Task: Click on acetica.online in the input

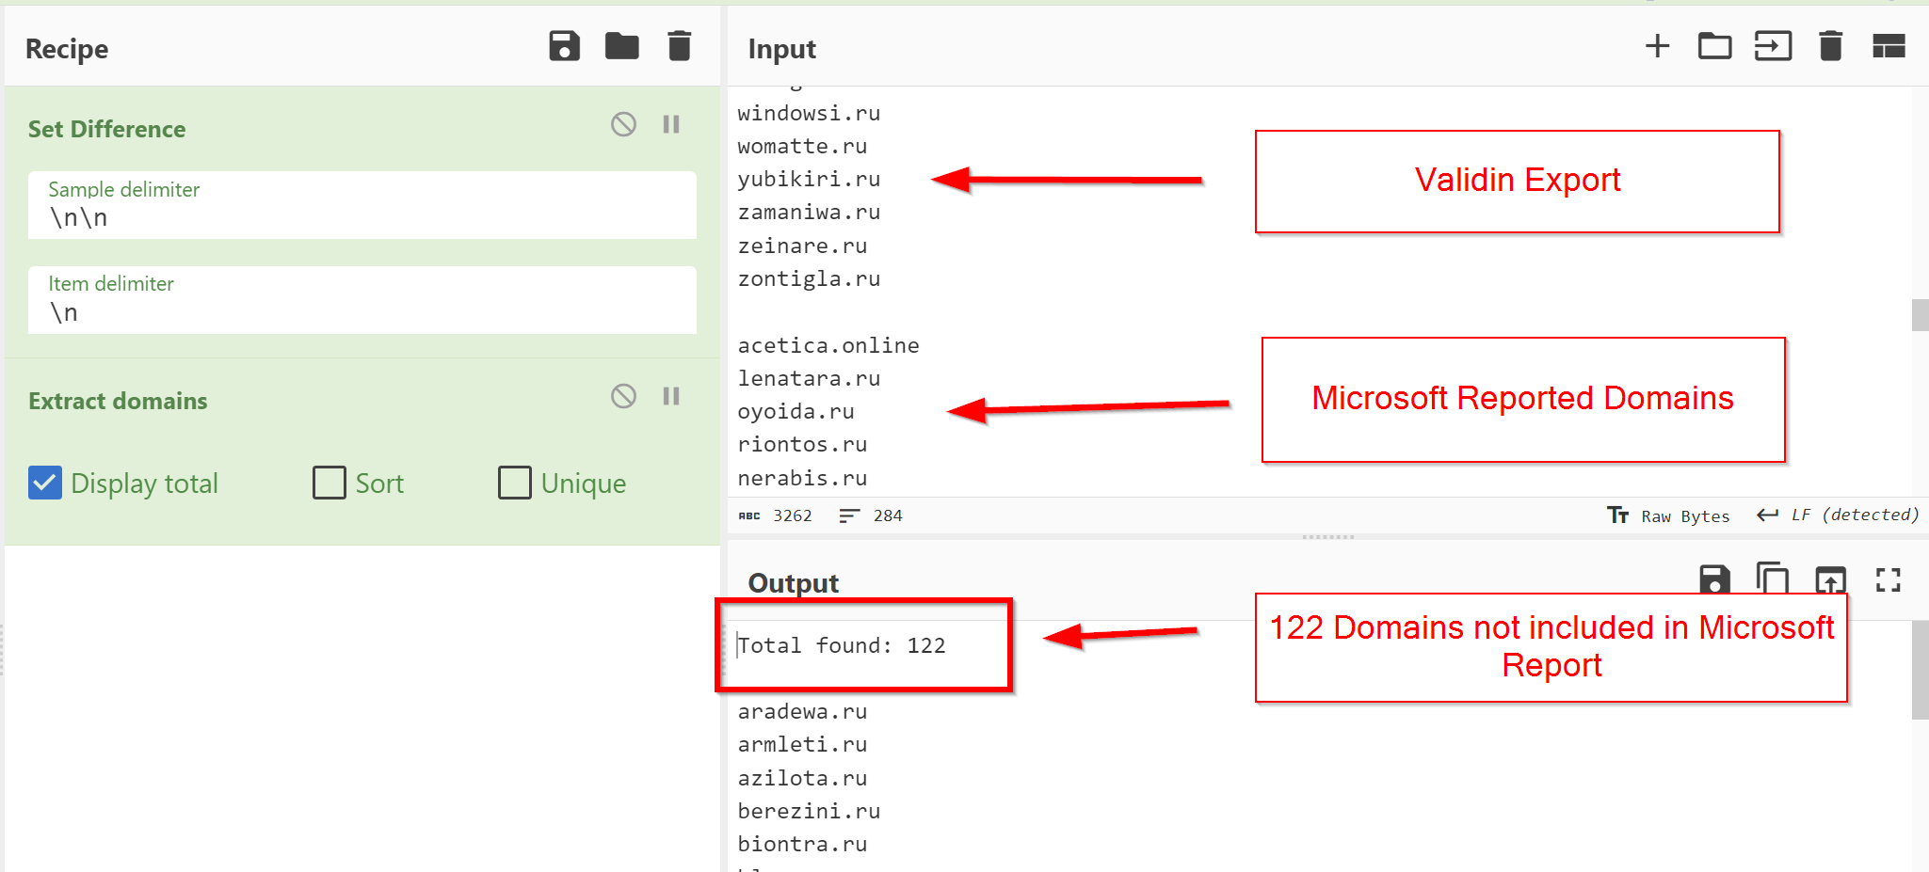Action: coord(828,345)
